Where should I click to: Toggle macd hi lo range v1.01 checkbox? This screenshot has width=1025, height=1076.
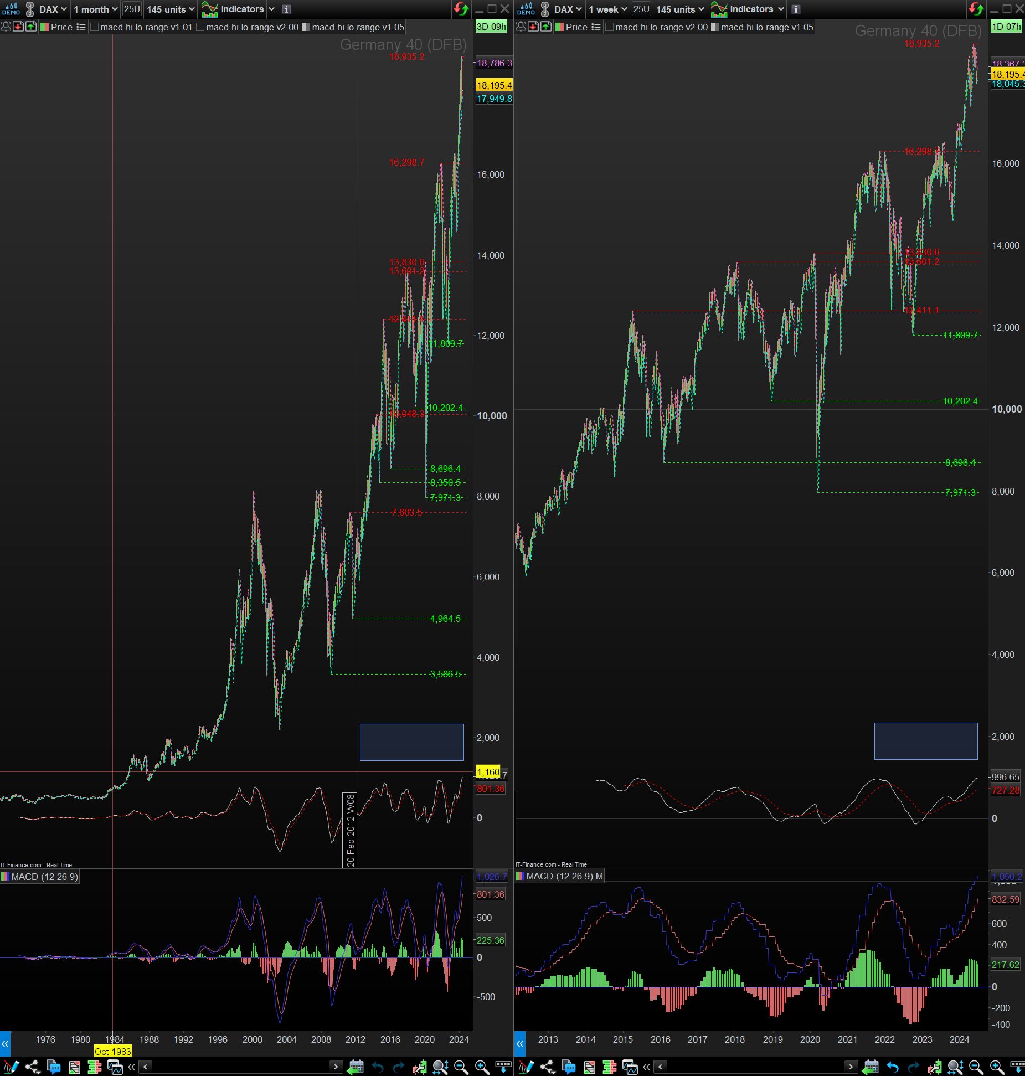click(x=95, y=27)
